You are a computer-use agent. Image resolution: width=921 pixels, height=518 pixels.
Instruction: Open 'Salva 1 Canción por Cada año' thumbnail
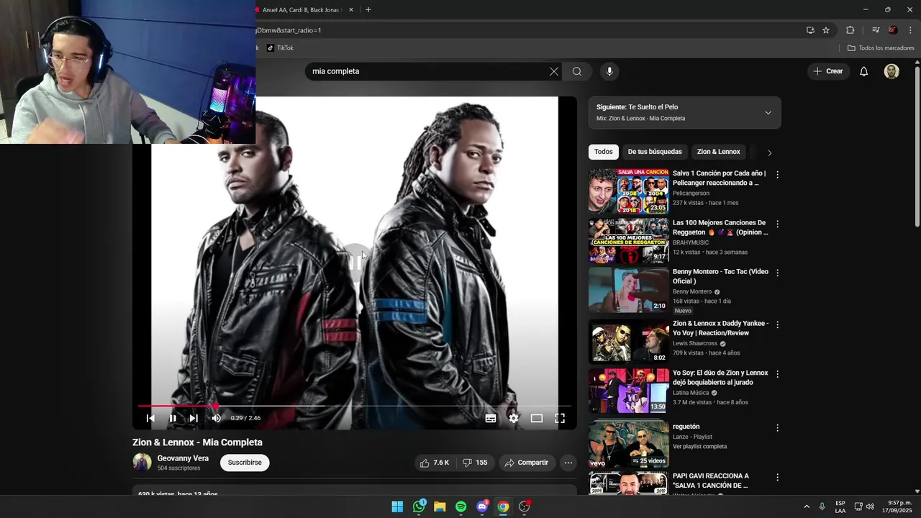pos(629,191)
